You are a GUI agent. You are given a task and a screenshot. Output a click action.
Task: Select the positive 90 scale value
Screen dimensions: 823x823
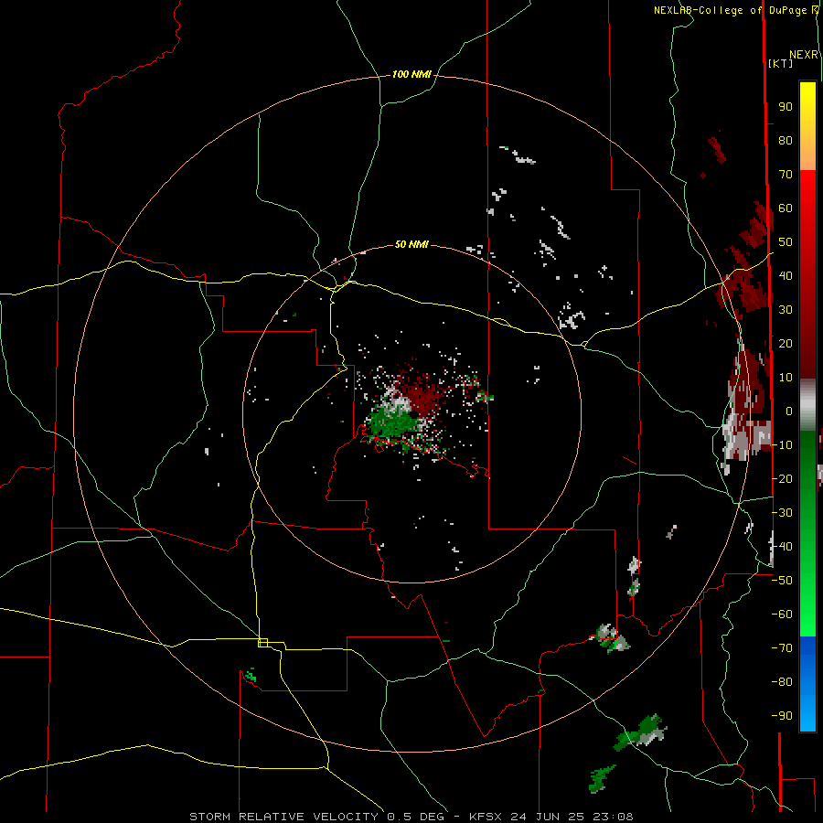(786, 107)
